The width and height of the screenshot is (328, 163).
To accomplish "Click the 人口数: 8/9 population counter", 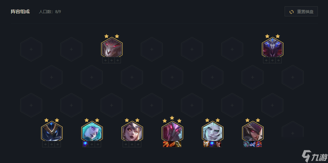I will tap(50, 12).
